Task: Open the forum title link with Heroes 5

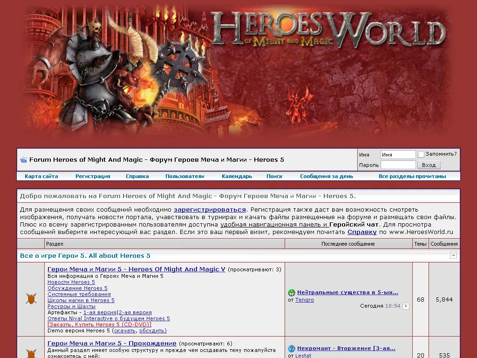Action: (157, 159)
